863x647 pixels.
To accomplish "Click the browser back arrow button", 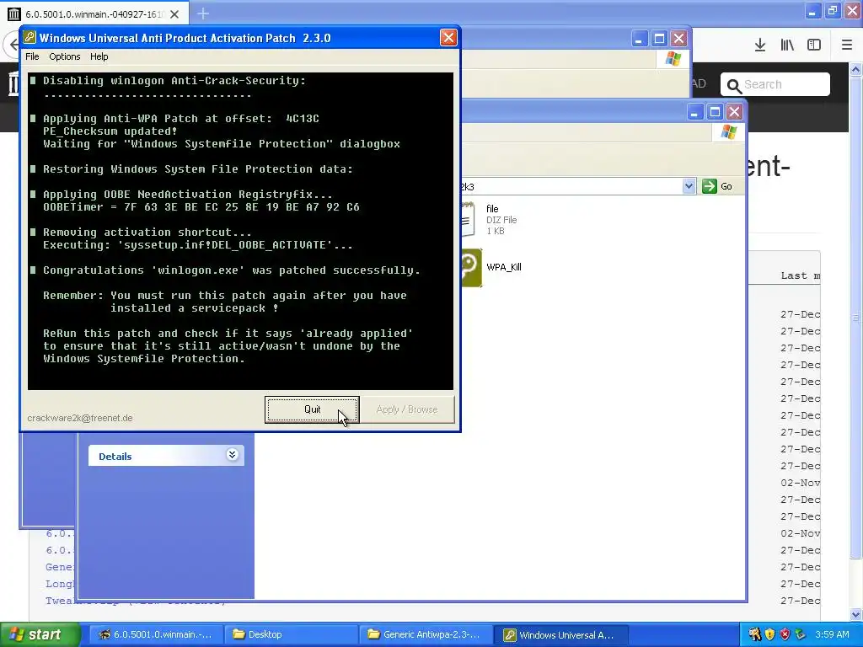I will [13, 45].
